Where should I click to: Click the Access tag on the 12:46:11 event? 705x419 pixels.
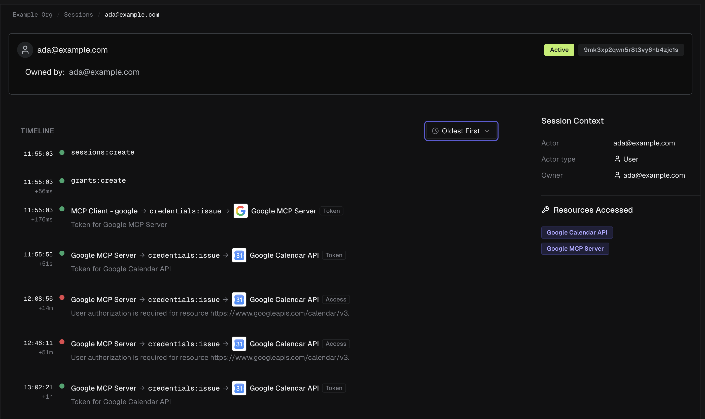(336, 344)
